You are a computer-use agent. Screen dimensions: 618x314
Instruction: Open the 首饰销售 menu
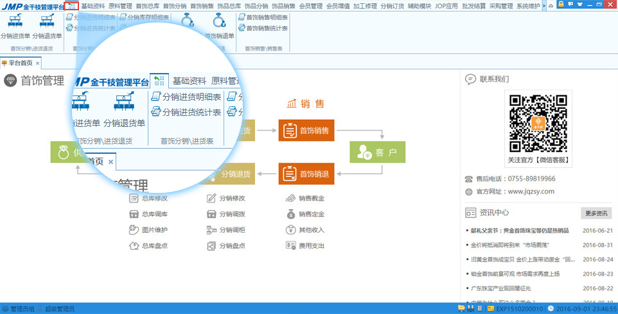coord(202,6)
